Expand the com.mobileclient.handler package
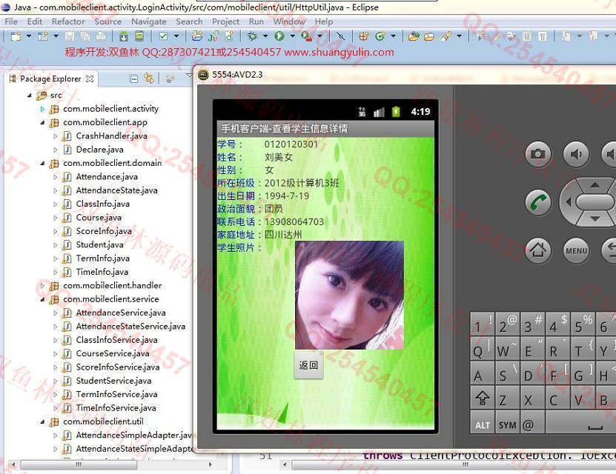 [42, 286]
